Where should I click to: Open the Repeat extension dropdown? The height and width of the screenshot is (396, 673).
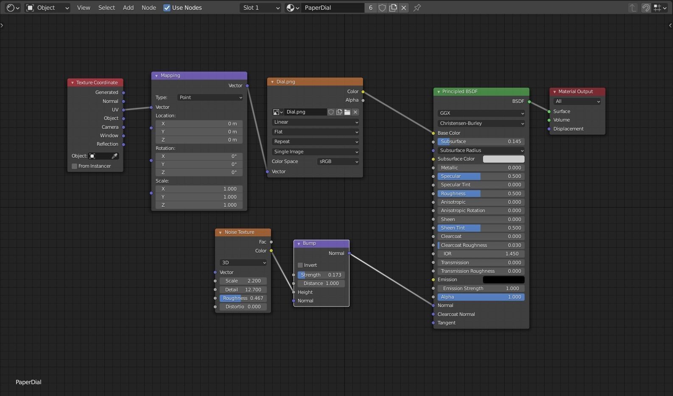[315, 141]
